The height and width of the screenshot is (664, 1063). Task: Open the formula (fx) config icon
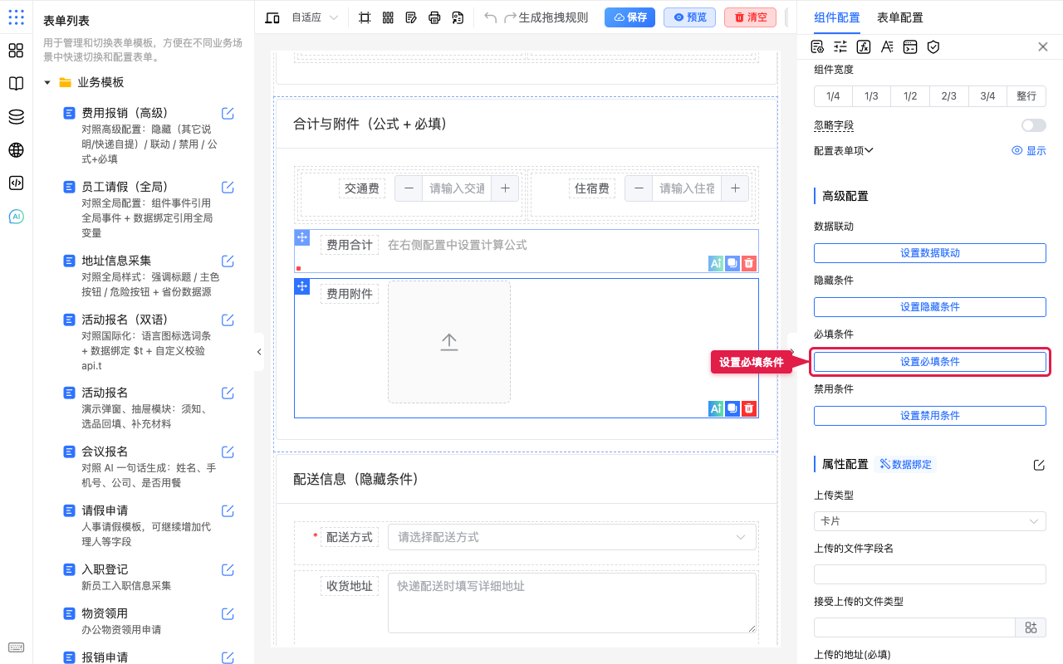[864, 46]
